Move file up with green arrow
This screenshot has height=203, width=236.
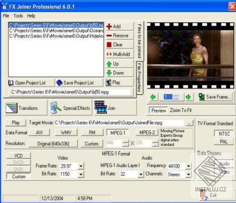click(x=109, y=64)
